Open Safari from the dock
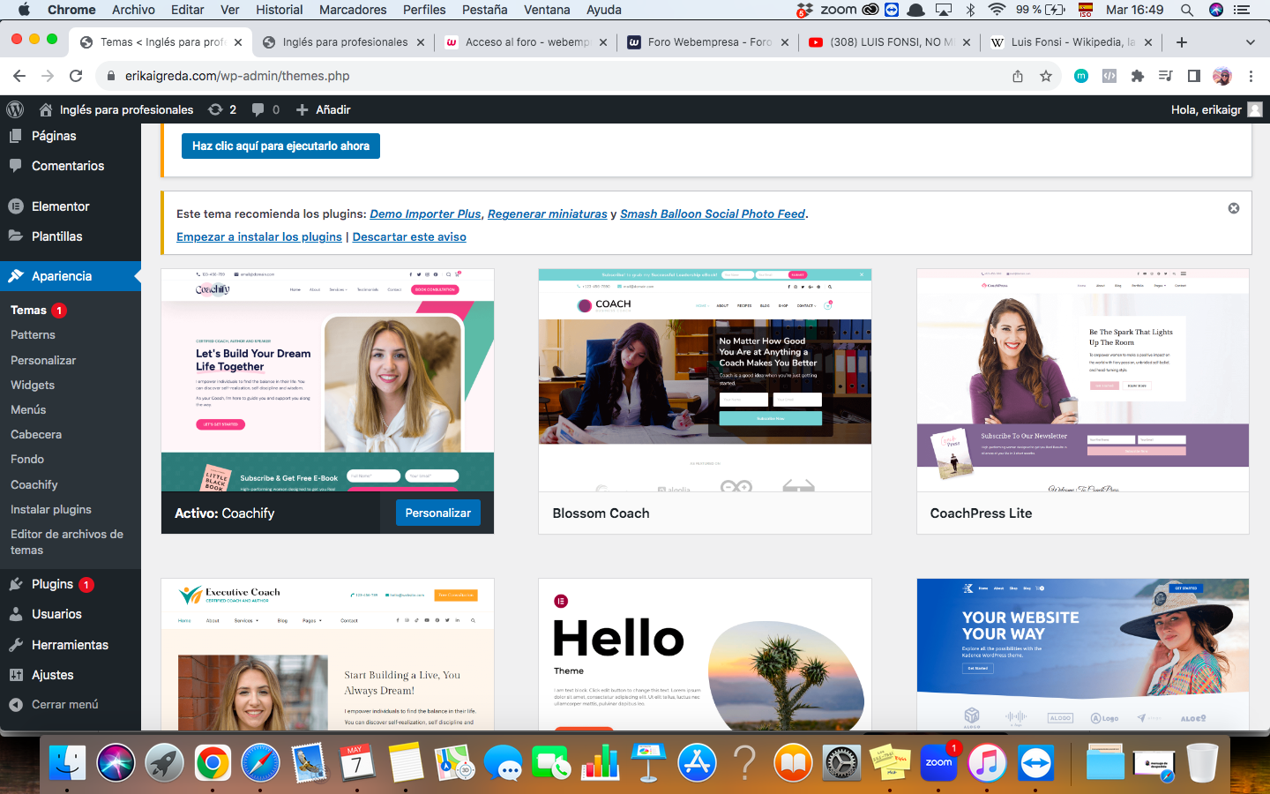 [261, 763]
